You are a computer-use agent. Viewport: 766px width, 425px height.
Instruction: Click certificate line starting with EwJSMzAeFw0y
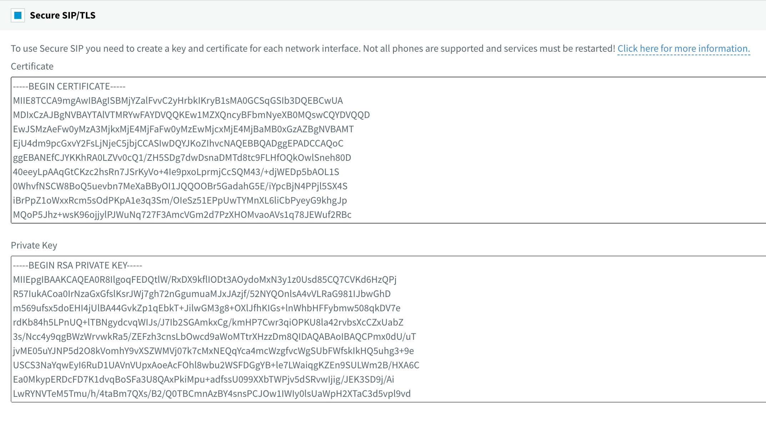(183, 129)
